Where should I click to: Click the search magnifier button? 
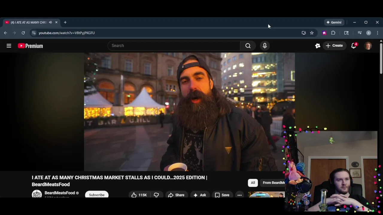point(248,46)
